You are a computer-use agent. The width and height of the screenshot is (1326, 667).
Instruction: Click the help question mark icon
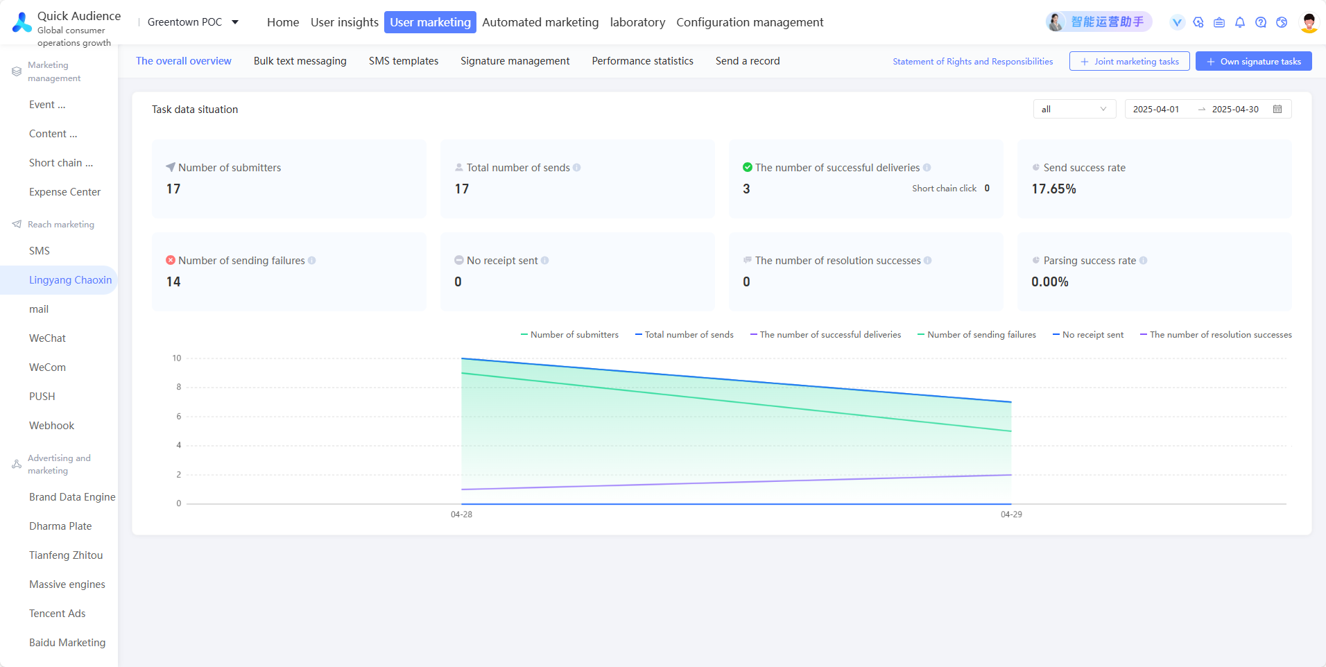coord(1261,22)
